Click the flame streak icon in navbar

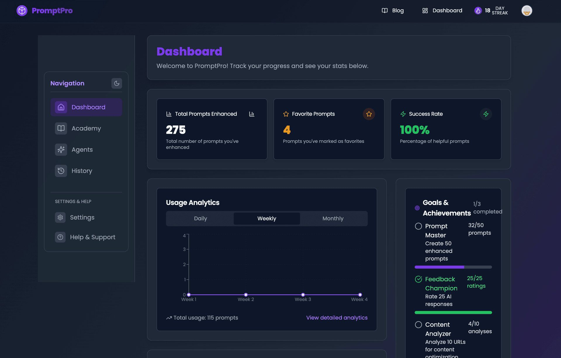(477, 10)
